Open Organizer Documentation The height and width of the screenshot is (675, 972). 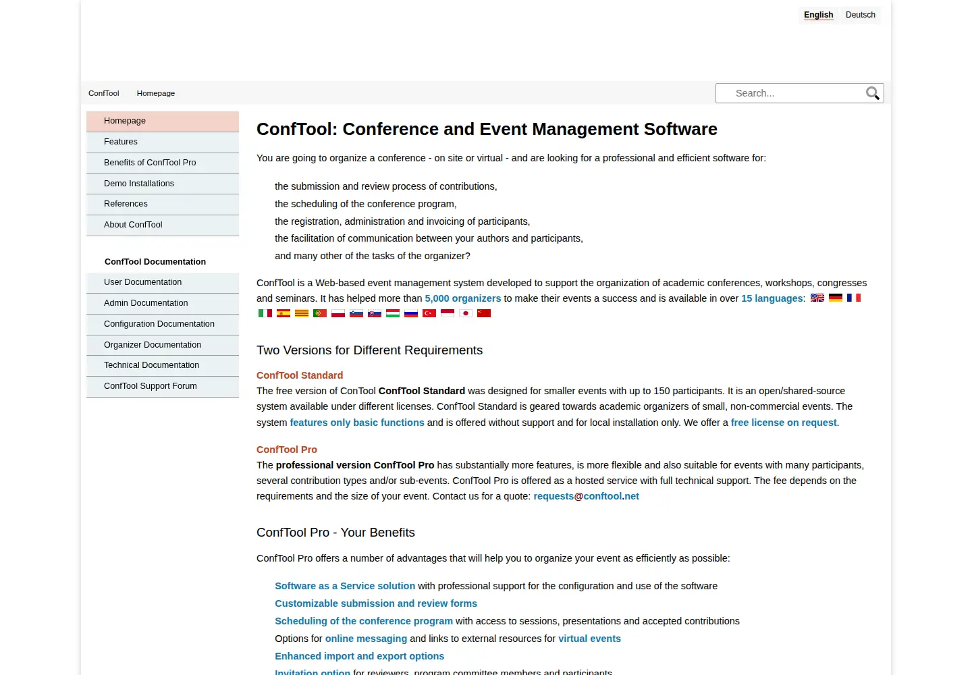(x=163, y=345)
